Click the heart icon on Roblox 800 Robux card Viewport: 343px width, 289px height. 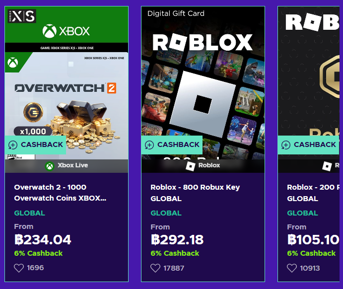tap(155, 268)
